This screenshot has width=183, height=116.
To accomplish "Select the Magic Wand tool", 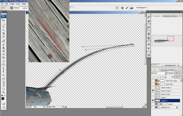I will point(3,30).
